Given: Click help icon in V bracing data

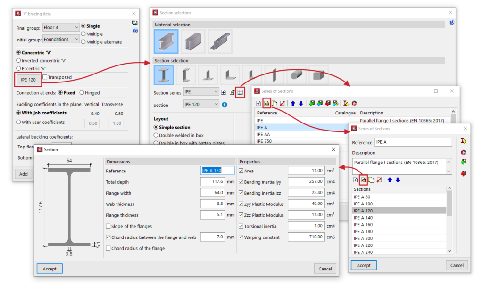Looking at the screenshot, I should point(135,31).
